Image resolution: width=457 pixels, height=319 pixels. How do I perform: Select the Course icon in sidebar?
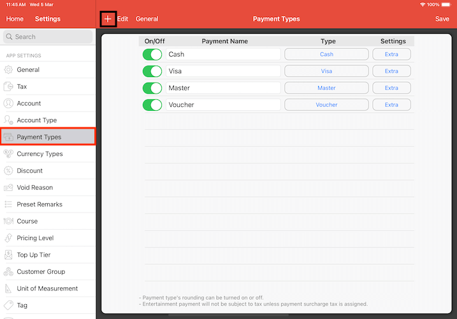[x=8, y=222]
